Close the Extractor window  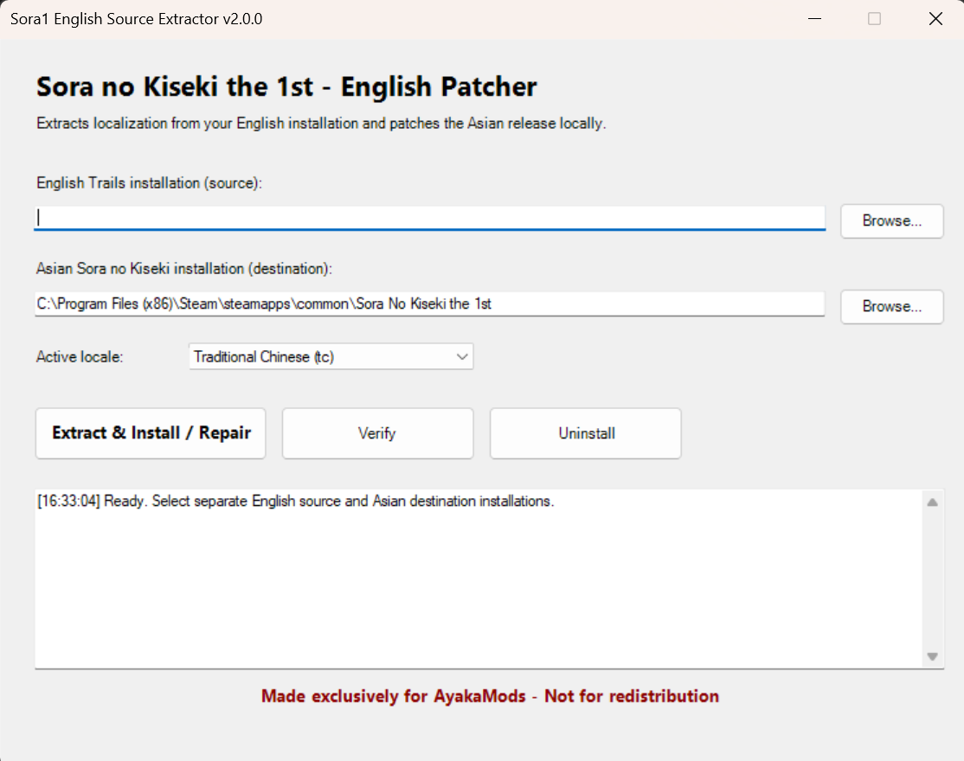[935, 19]
